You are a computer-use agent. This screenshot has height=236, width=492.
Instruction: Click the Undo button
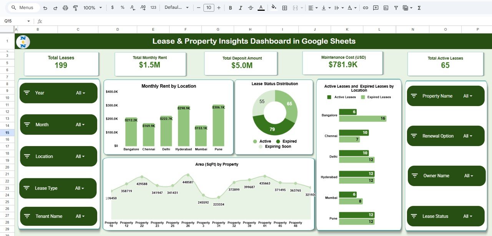tap(45, 7)
